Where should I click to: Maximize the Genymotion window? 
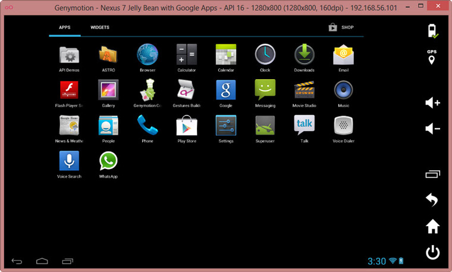pyautogui.click(x=420, y=6)
